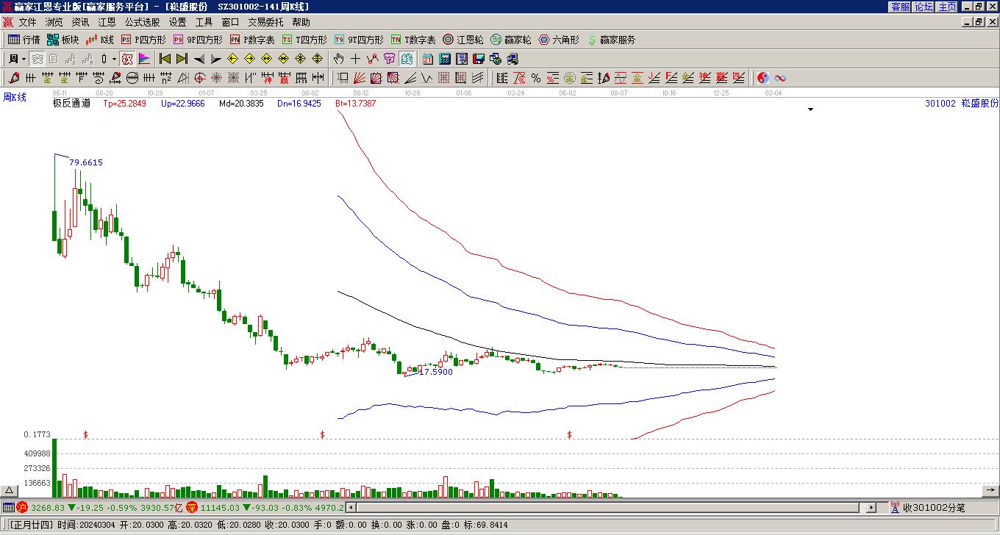1000x535 pixels.
Task: Jump to the first bar
Action: tap(165, 59)
